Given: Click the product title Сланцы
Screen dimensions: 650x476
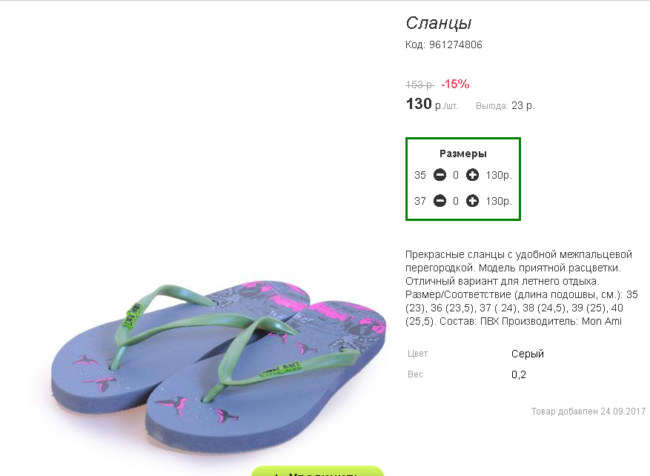Looking at the screenshot, I should point(439,23).
